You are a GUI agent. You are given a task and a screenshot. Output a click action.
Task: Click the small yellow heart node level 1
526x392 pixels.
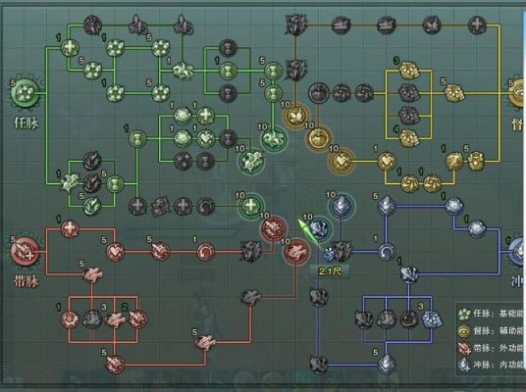(x=387, y=161)
